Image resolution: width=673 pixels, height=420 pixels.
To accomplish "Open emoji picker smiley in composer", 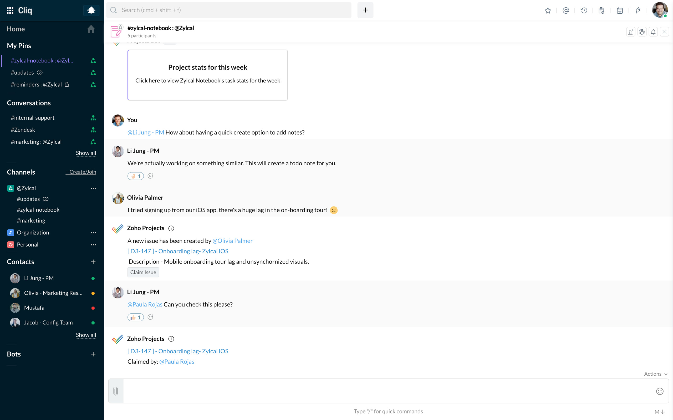I will pos(660,391).
